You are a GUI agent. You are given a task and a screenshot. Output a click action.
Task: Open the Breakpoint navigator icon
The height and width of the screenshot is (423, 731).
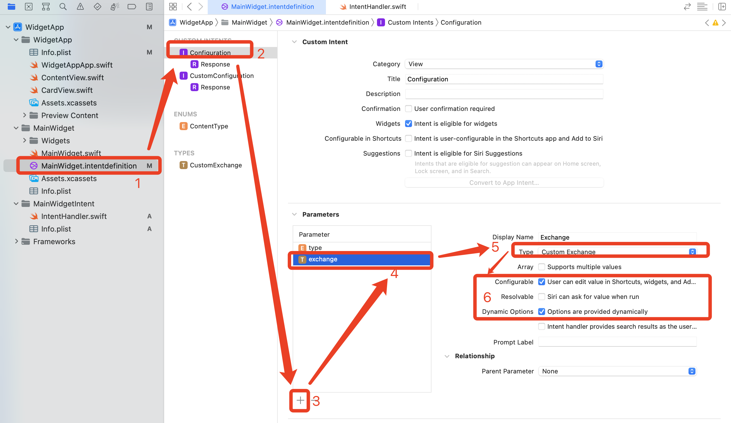coord(132,6)
